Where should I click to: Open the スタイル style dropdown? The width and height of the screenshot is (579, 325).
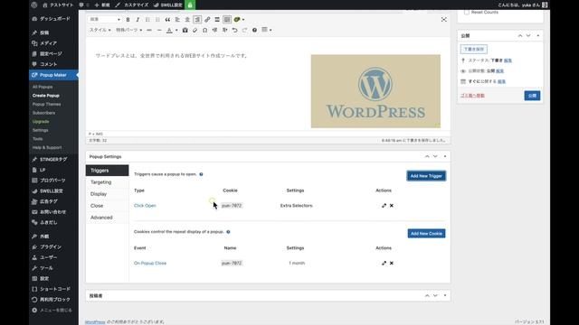tap(100, 30)
